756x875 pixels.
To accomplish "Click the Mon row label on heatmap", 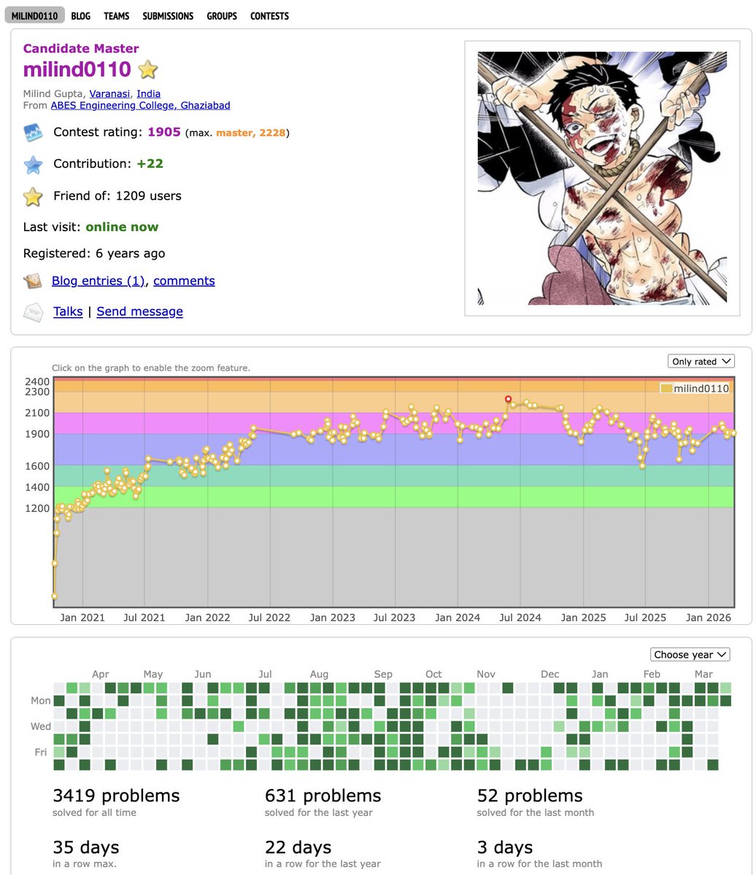I will [x=41, y=701].
